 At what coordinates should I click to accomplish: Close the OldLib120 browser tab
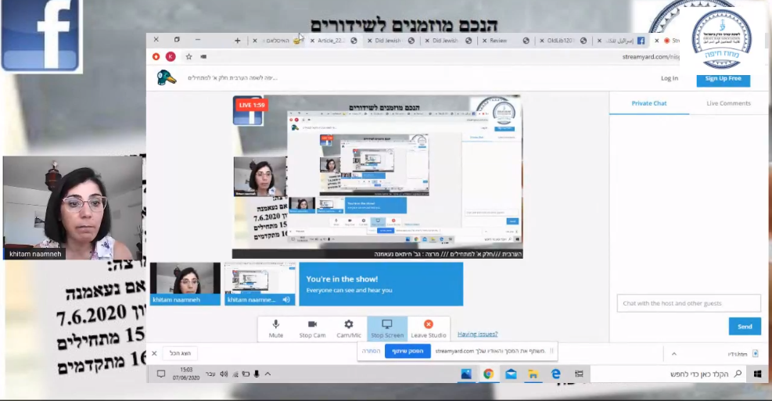541,41
